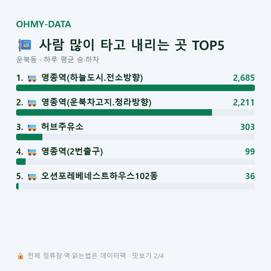
Task: Click the OHMY-DATA brand text
Action: point(44,24)
